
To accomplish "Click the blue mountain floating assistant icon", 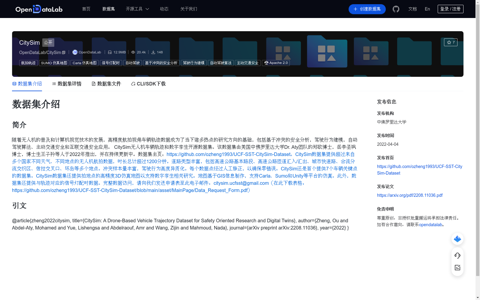I will click(457, 239).
